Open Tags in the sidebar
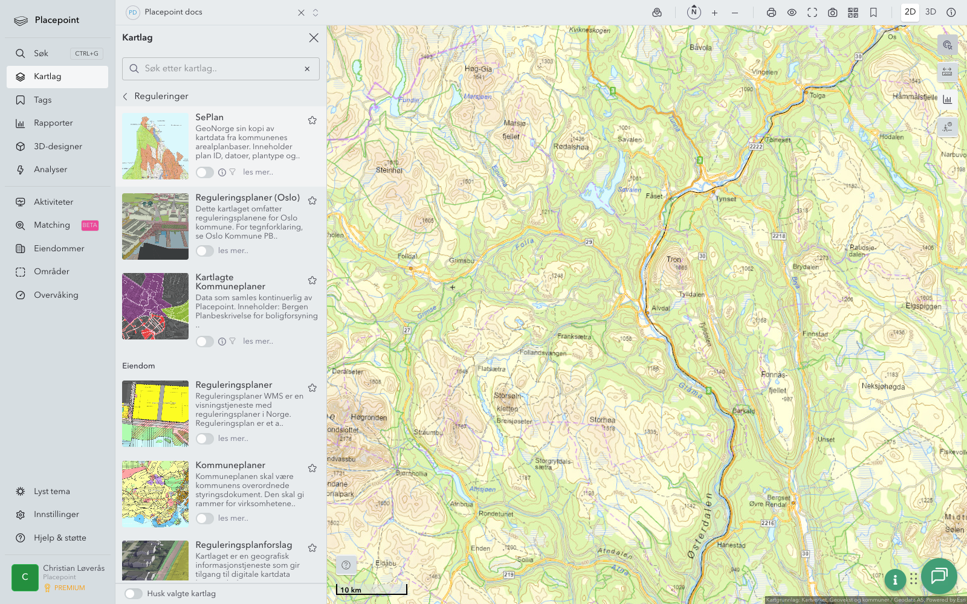The image size is (967, 604). [57, 100]
